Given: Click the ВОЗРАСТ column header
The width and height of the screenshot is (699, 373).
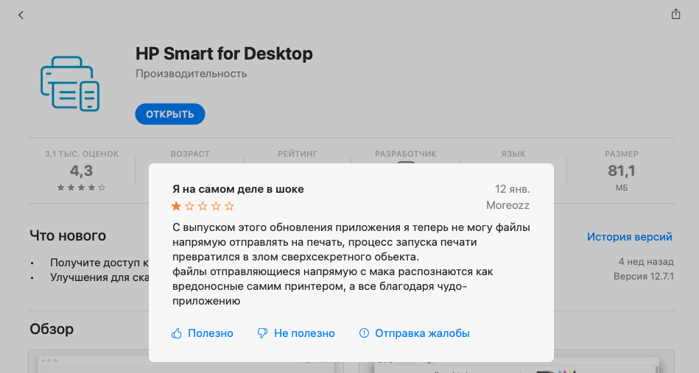Looking at the screenshot, I should [x=190, y=154].
